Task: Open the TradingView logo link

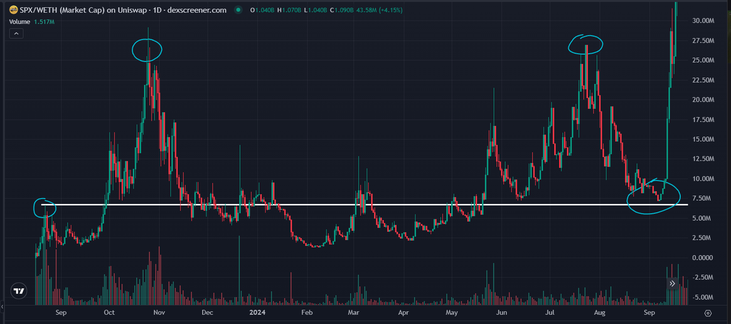Action: 20,291
